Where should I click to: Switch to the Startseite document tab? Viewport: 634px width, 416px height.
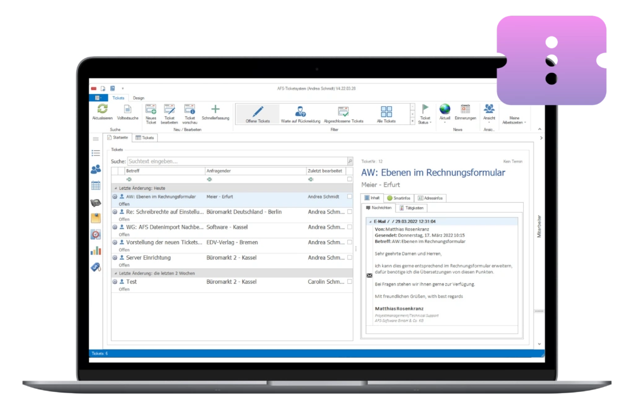click(118, 138)
